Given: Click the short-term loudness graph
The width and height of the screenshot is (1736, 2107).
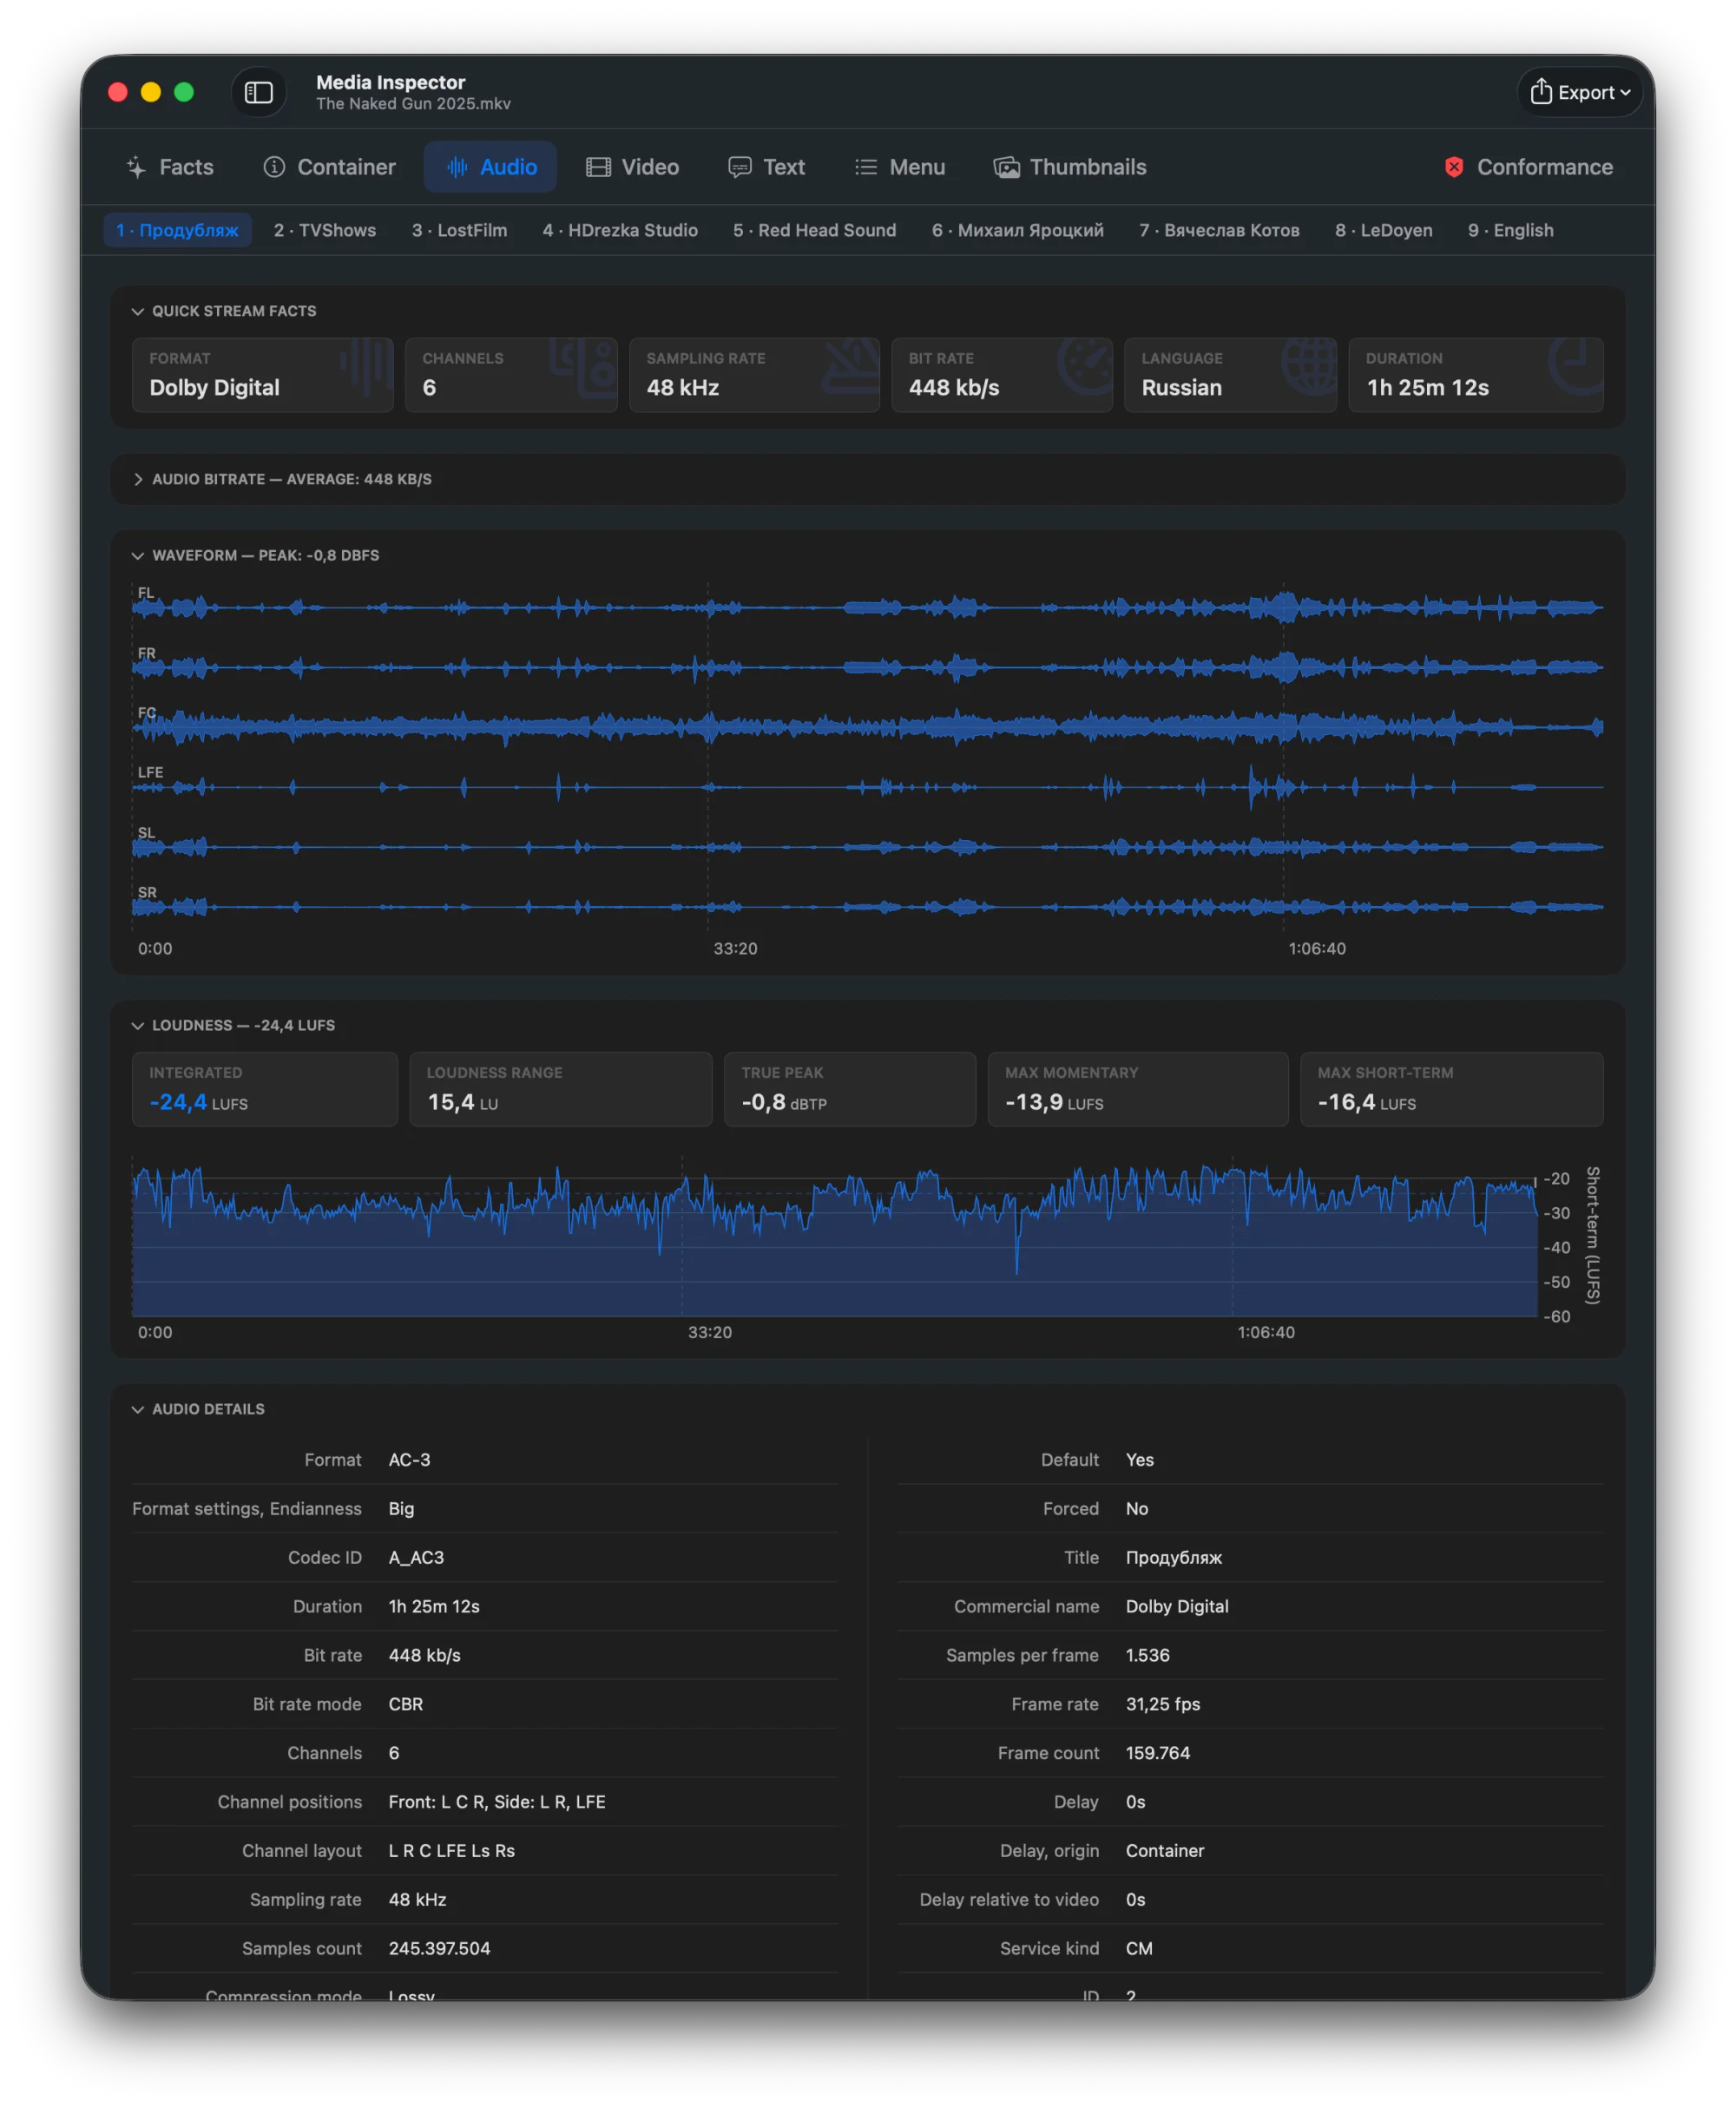Looking at the screenshot, I should pos(834,1237).
